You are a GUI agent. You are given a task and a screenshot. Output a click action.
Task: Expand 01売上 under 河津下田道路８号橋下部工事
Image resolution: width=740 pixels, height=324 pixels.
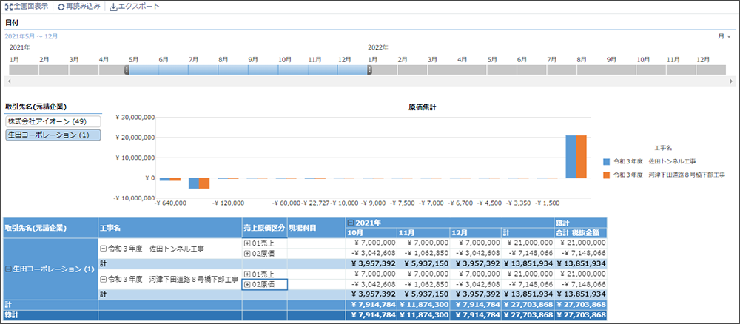pos(247,274)
